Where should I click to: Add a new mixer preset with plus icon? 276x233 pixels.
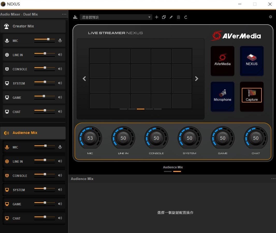[x=156, y=17]
